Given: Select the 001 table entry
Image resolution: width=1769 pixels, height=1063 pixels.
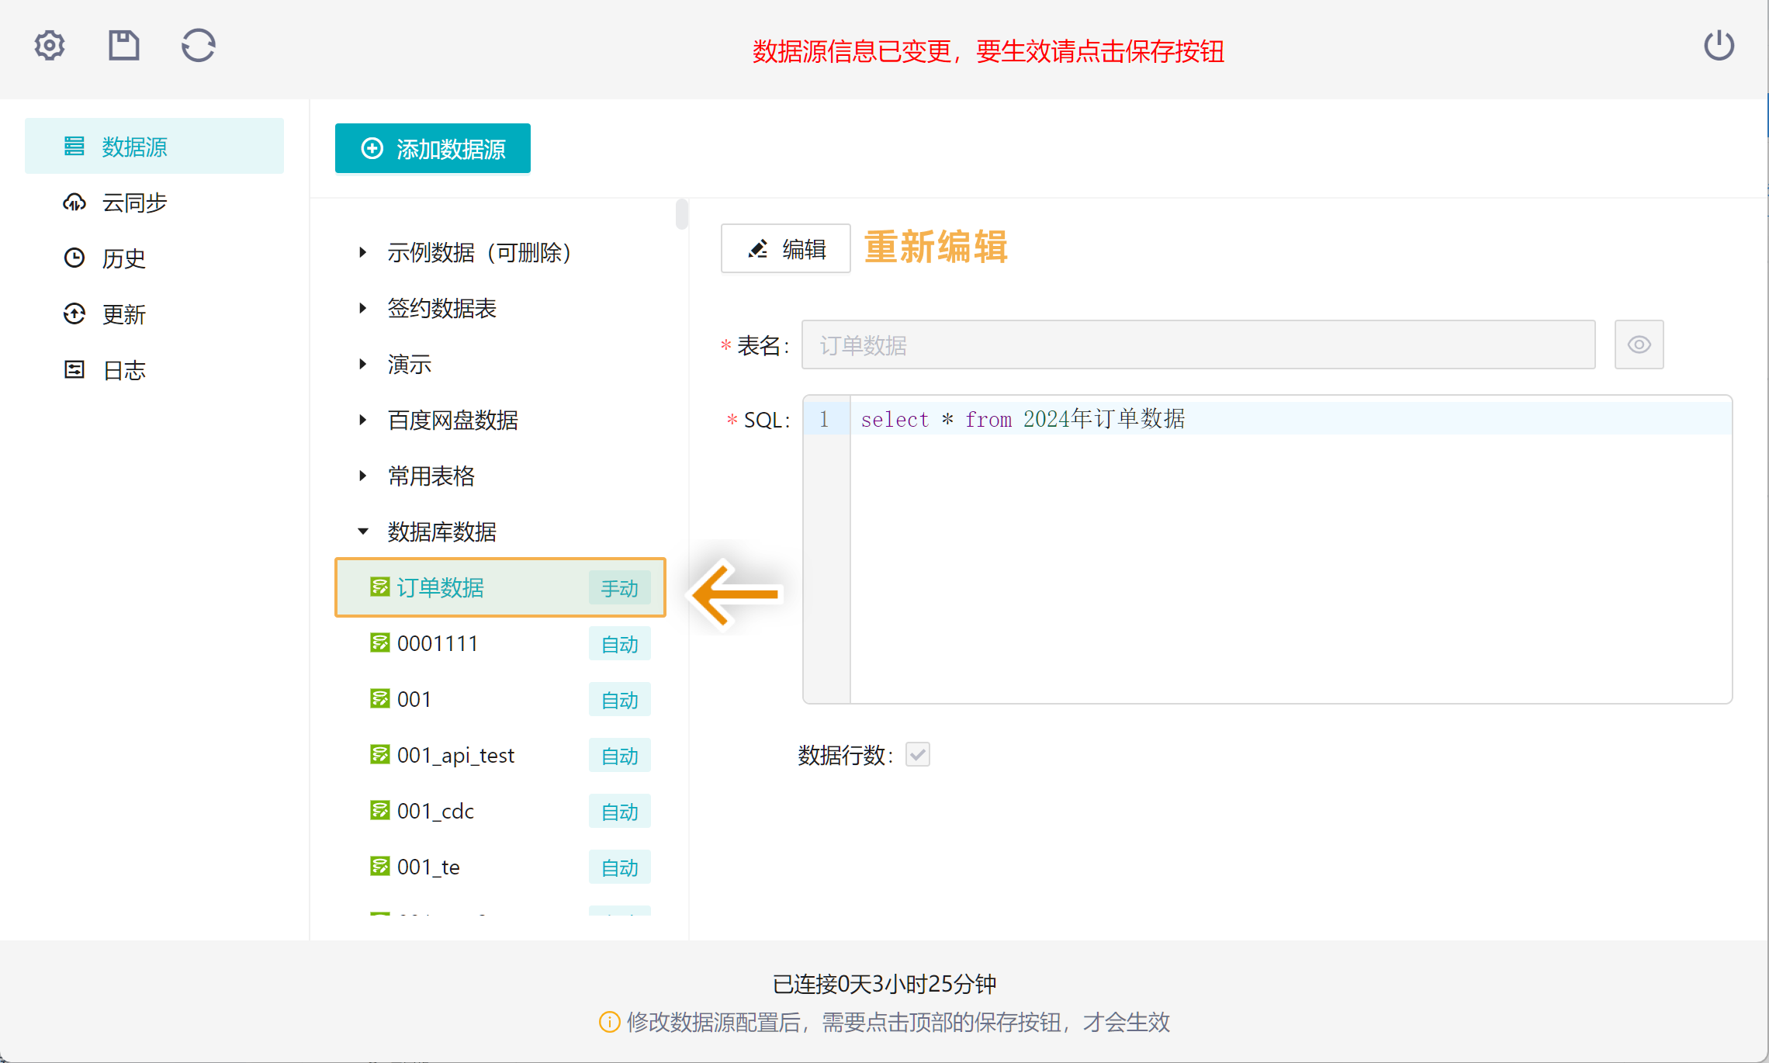Looking at the screenshot, I should point(500,699).
